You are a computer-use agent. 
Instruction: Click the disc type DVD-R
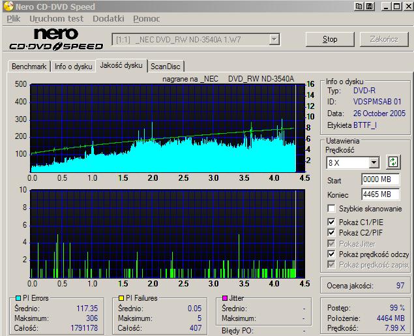[x=364, y=90]
